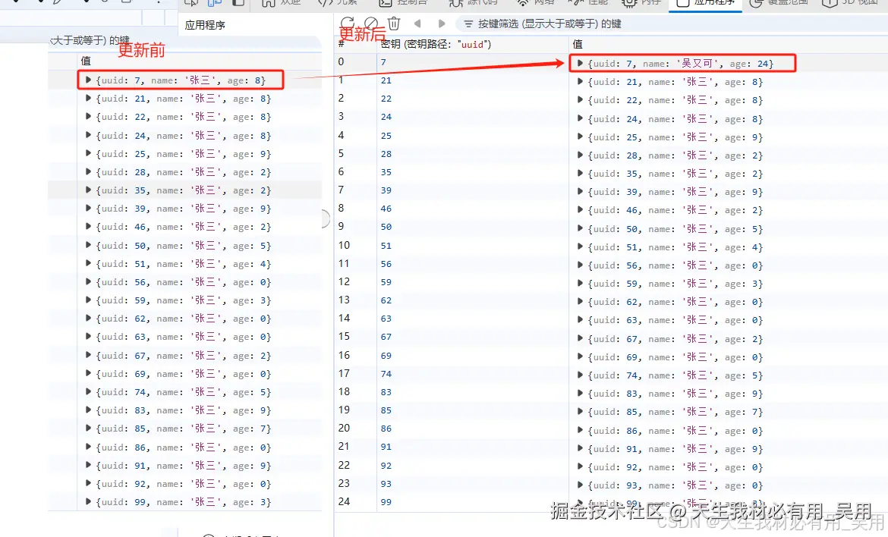Expand the value in table row # 20

580,430
